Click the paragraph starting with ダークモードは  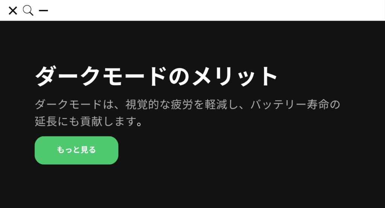click(x=187, y=113)
